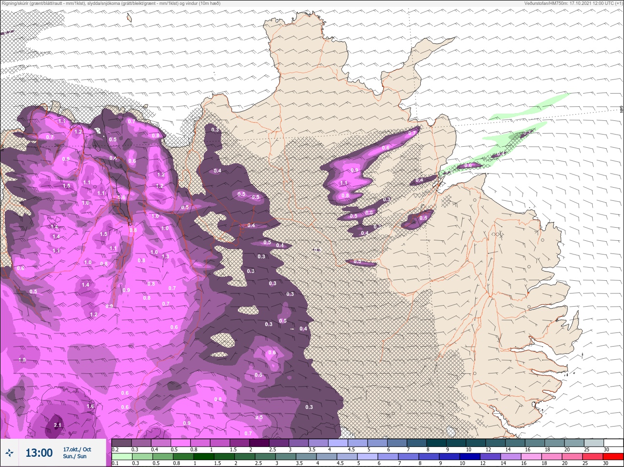Image resolution: width=624 pixels, height=467 pixels.
Task: Click the '1.3' precipitation value on the map
Action: 165,256
